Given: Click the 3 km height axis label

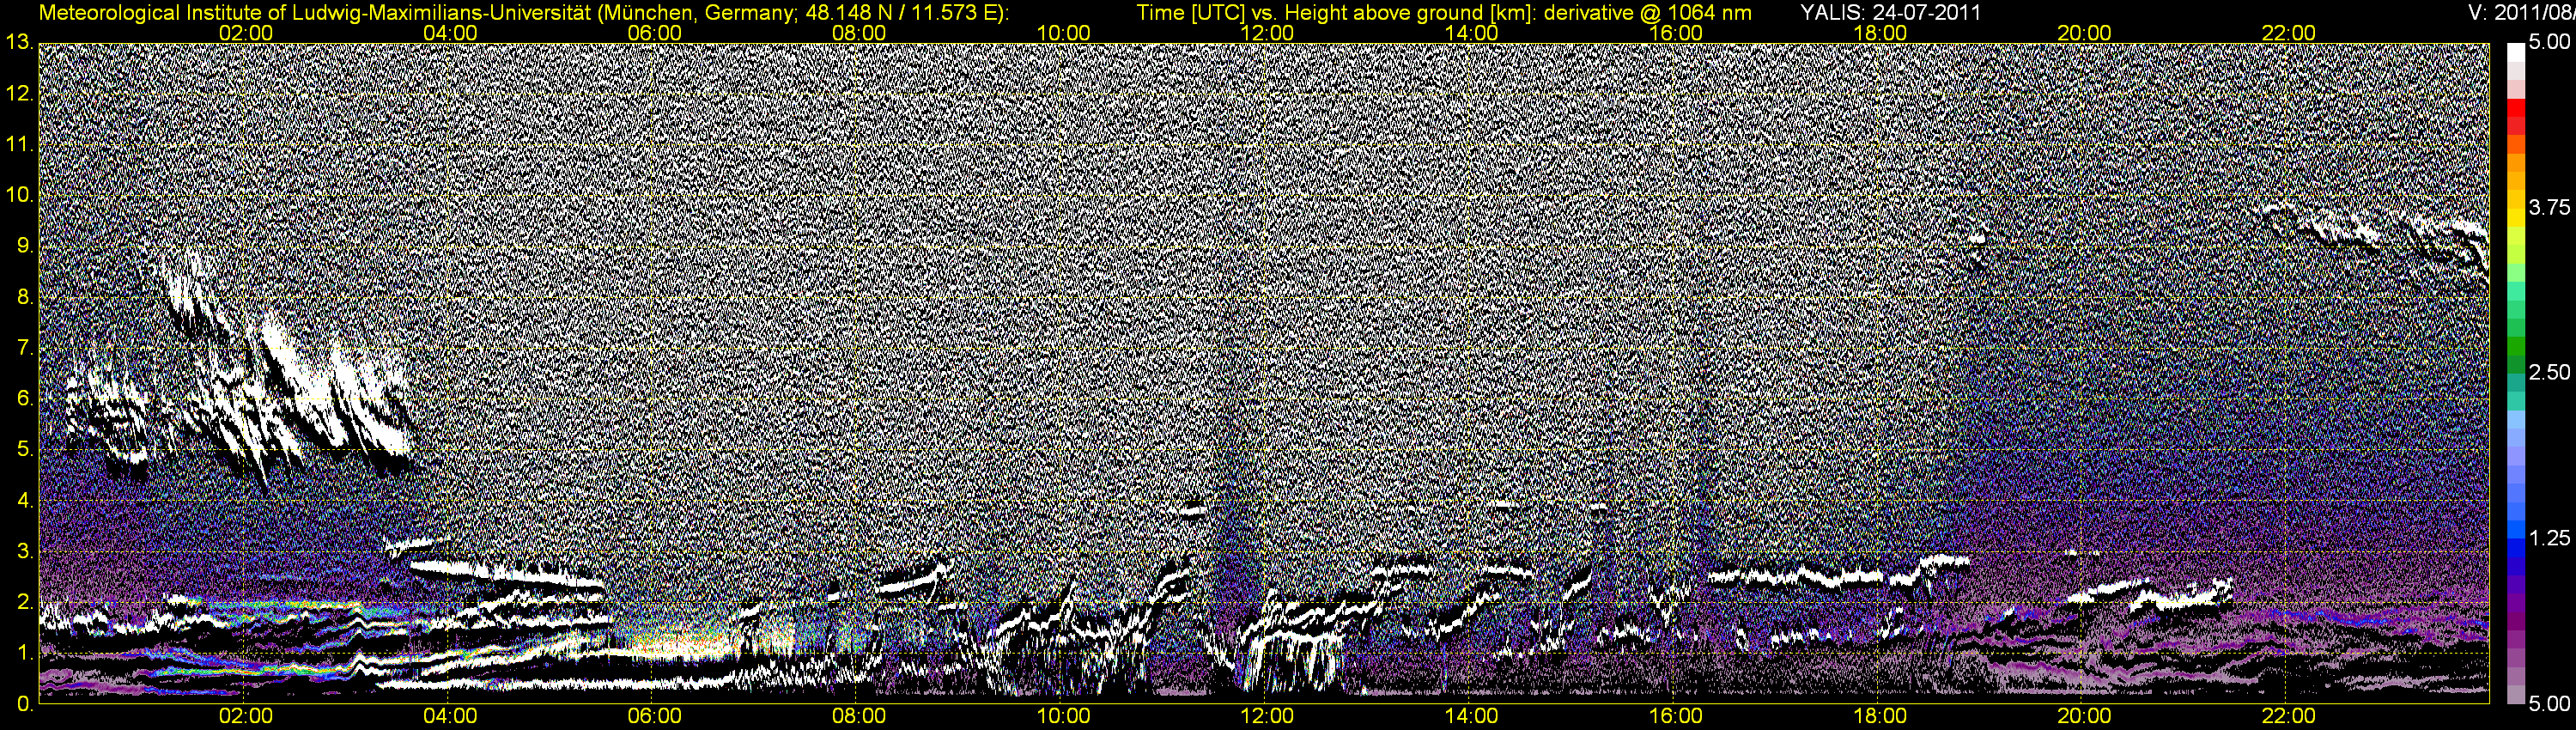Looking at the screenshot, I should click(x=24, y=551).
